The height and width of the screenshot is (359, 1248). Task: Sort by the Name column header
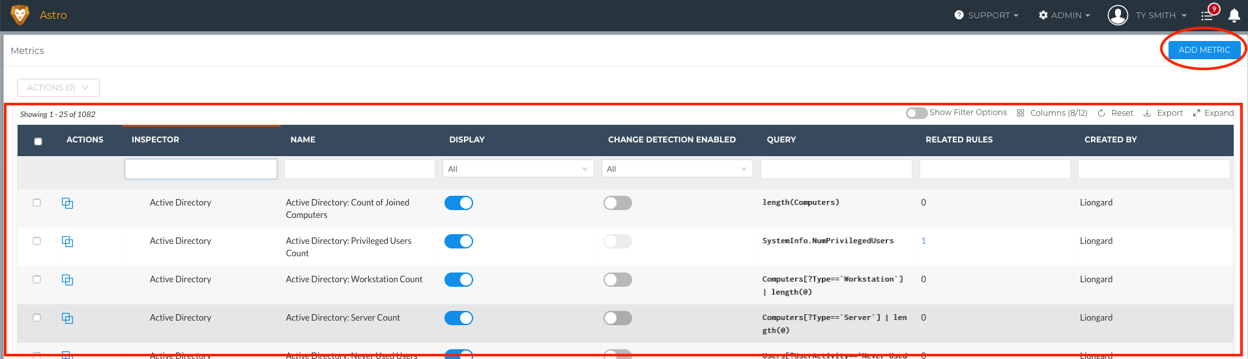[x=303, y=140]
